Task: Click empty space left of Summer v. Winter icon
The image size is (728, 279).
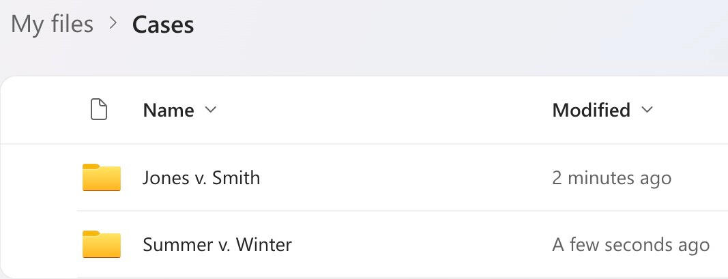Action: tap(41, 244)
